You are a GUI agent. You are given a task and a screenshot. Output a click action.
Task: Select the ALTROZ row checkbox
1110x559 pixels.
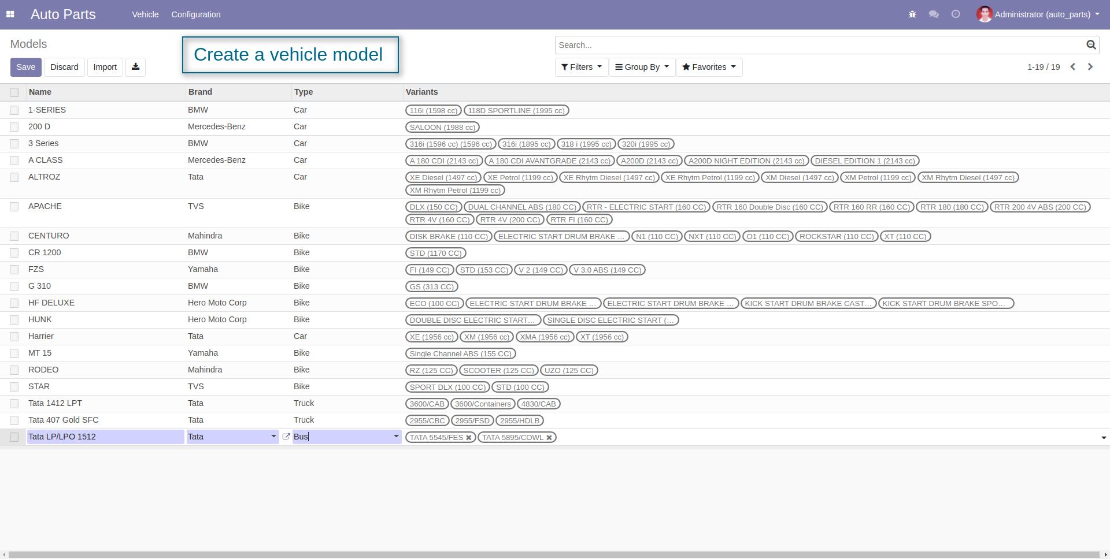[x=14, y=177]
